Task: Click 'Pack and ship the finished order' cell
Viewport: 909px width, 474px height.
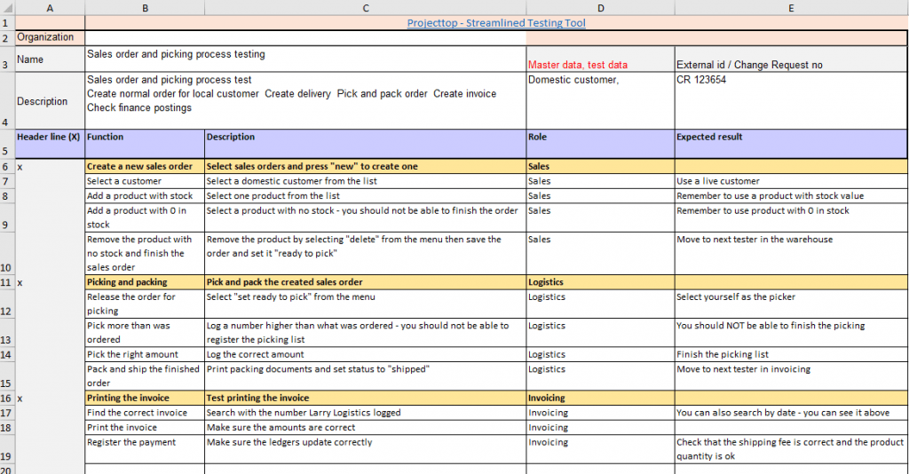Action: pyautogui.click(x=145, y=376)
